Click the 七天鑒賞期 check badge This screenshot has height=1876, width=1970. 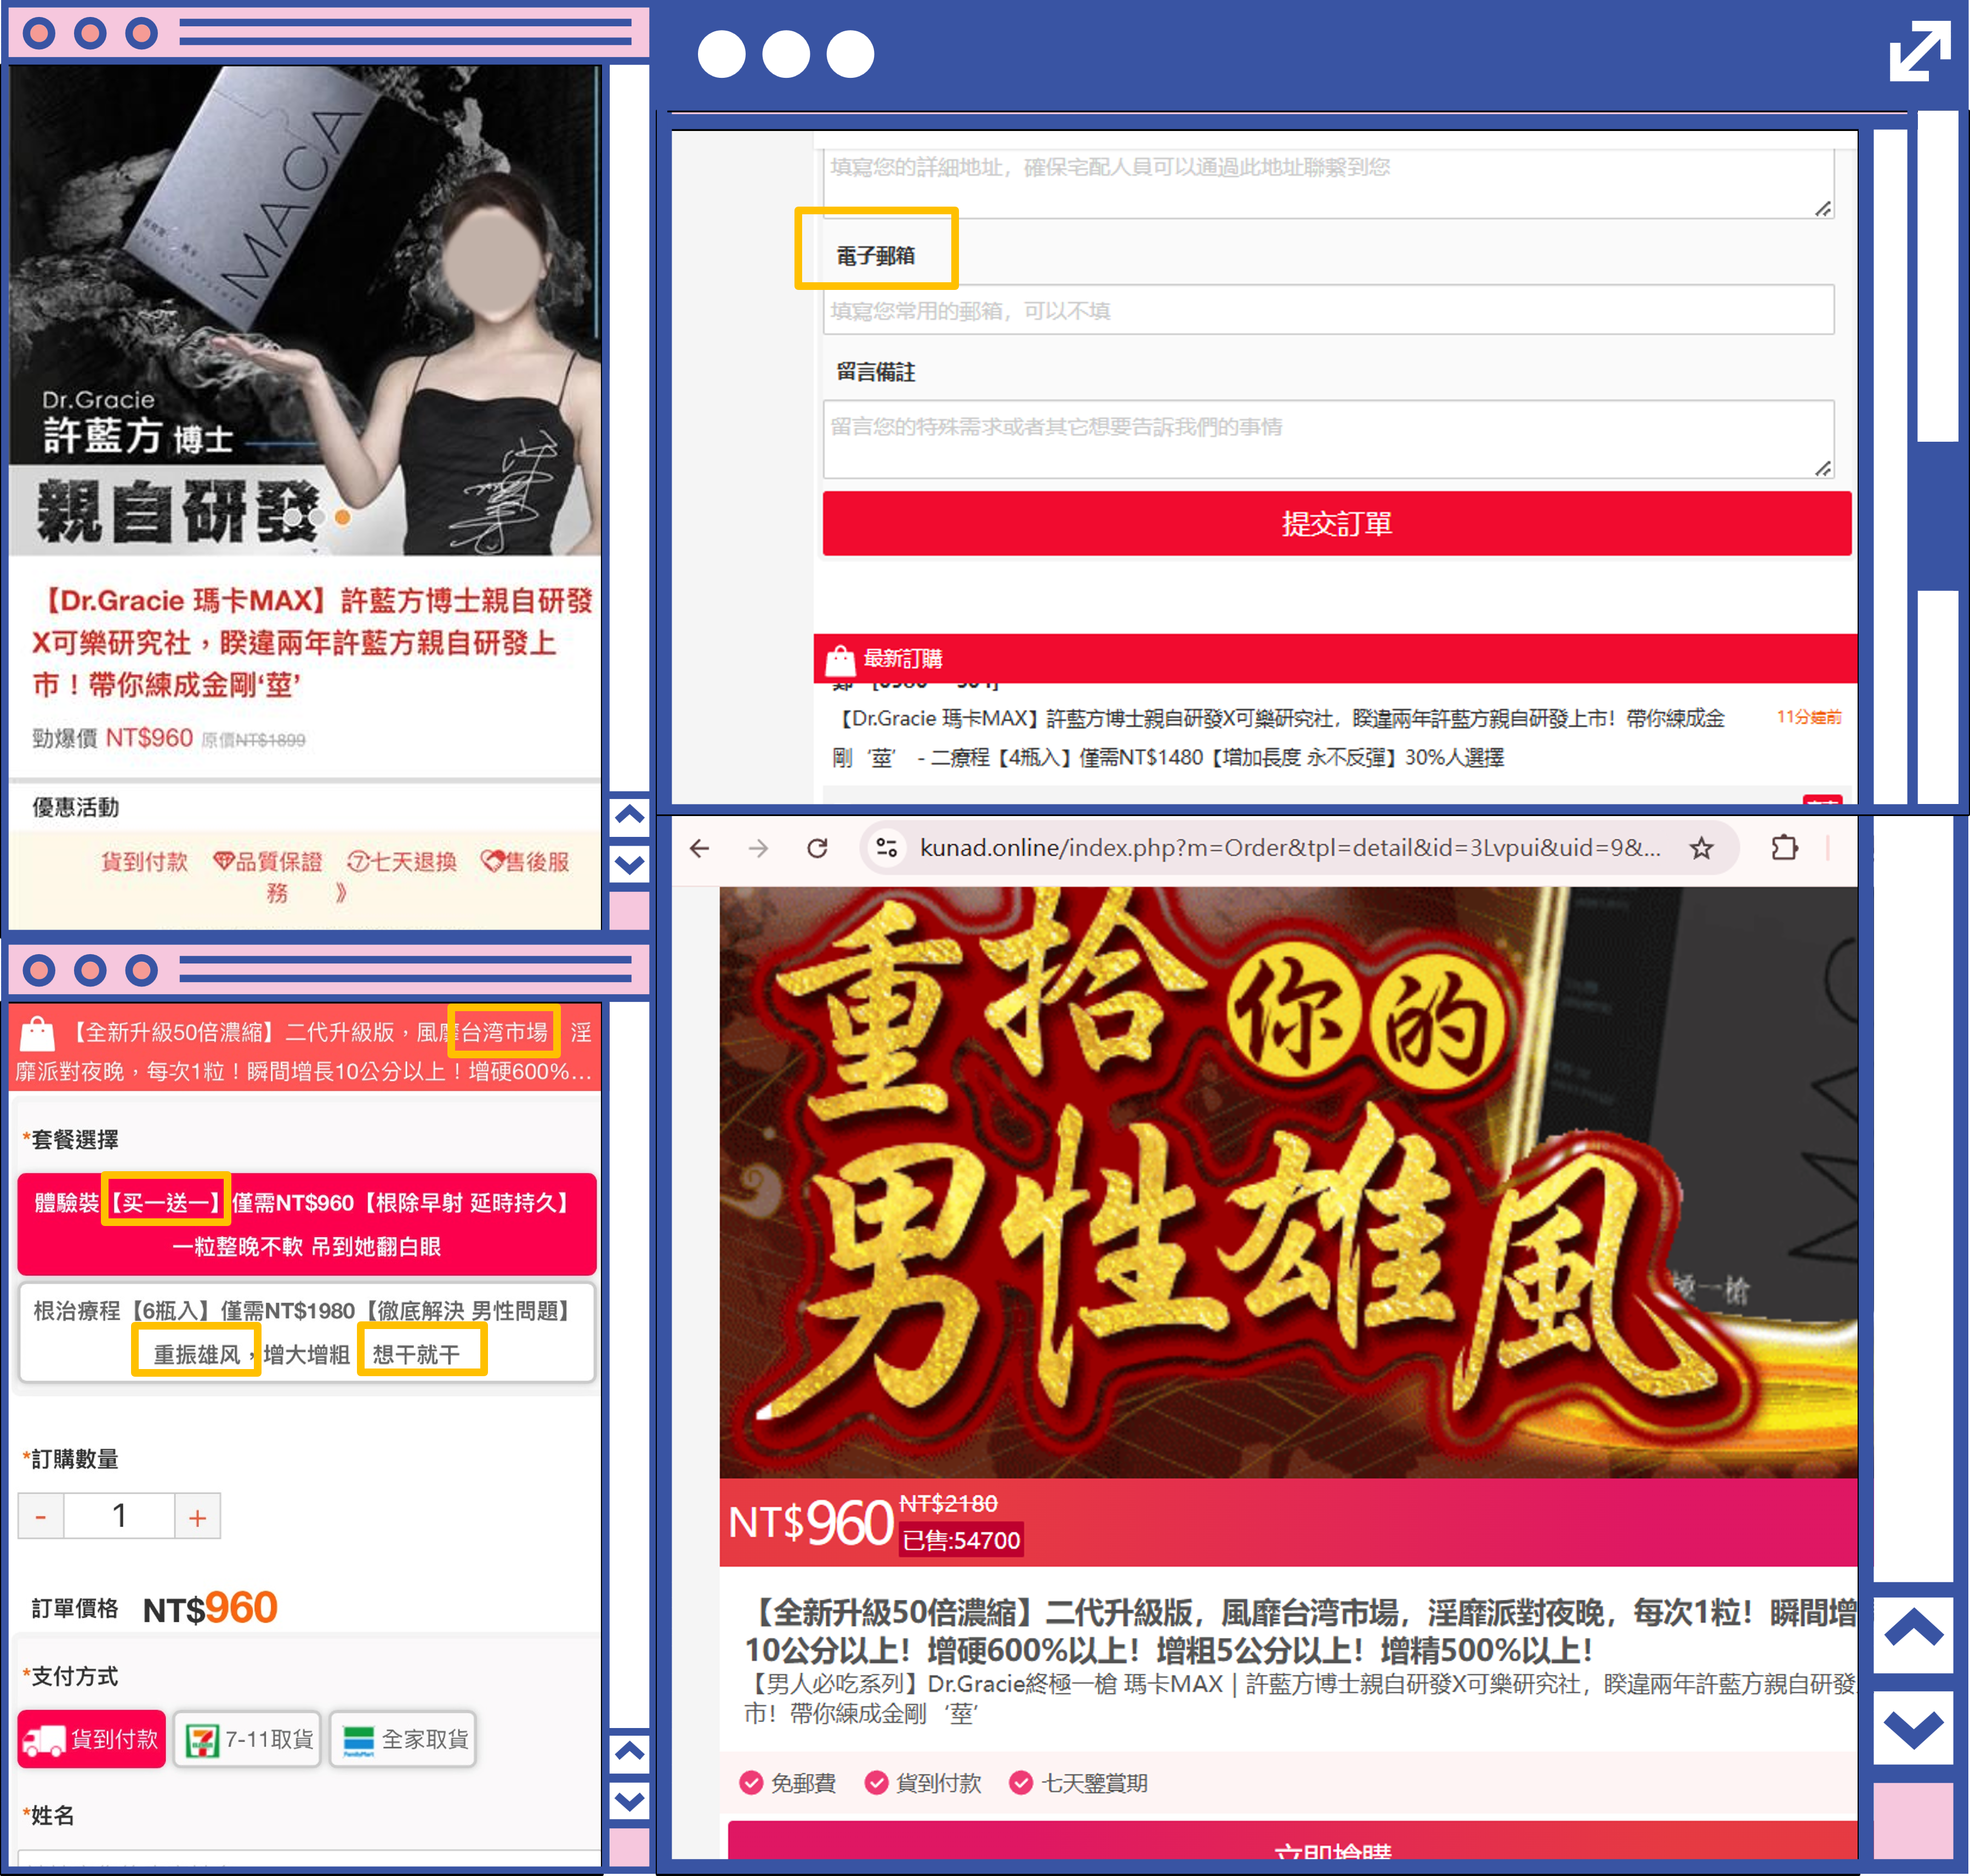[1078, 1784]
